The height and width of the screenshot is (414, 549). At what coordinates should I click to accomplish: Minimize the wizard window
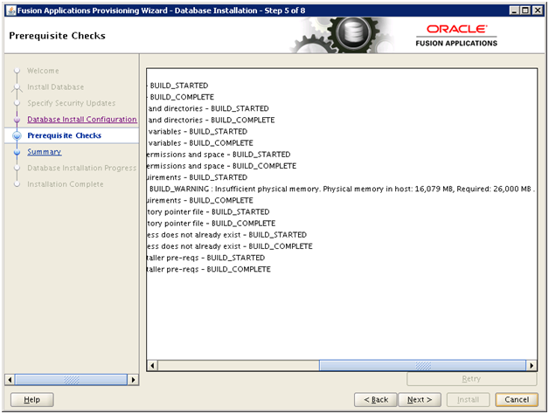(514, 10)
